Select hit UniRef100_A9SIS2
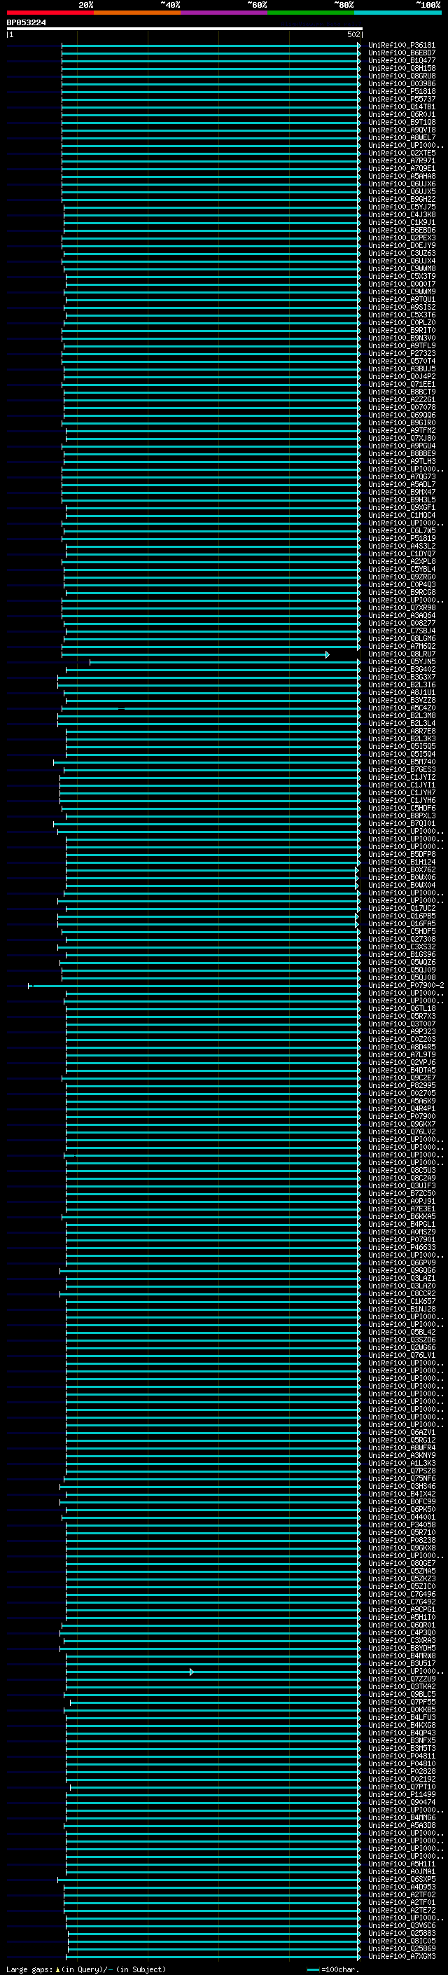 [401, 308]
